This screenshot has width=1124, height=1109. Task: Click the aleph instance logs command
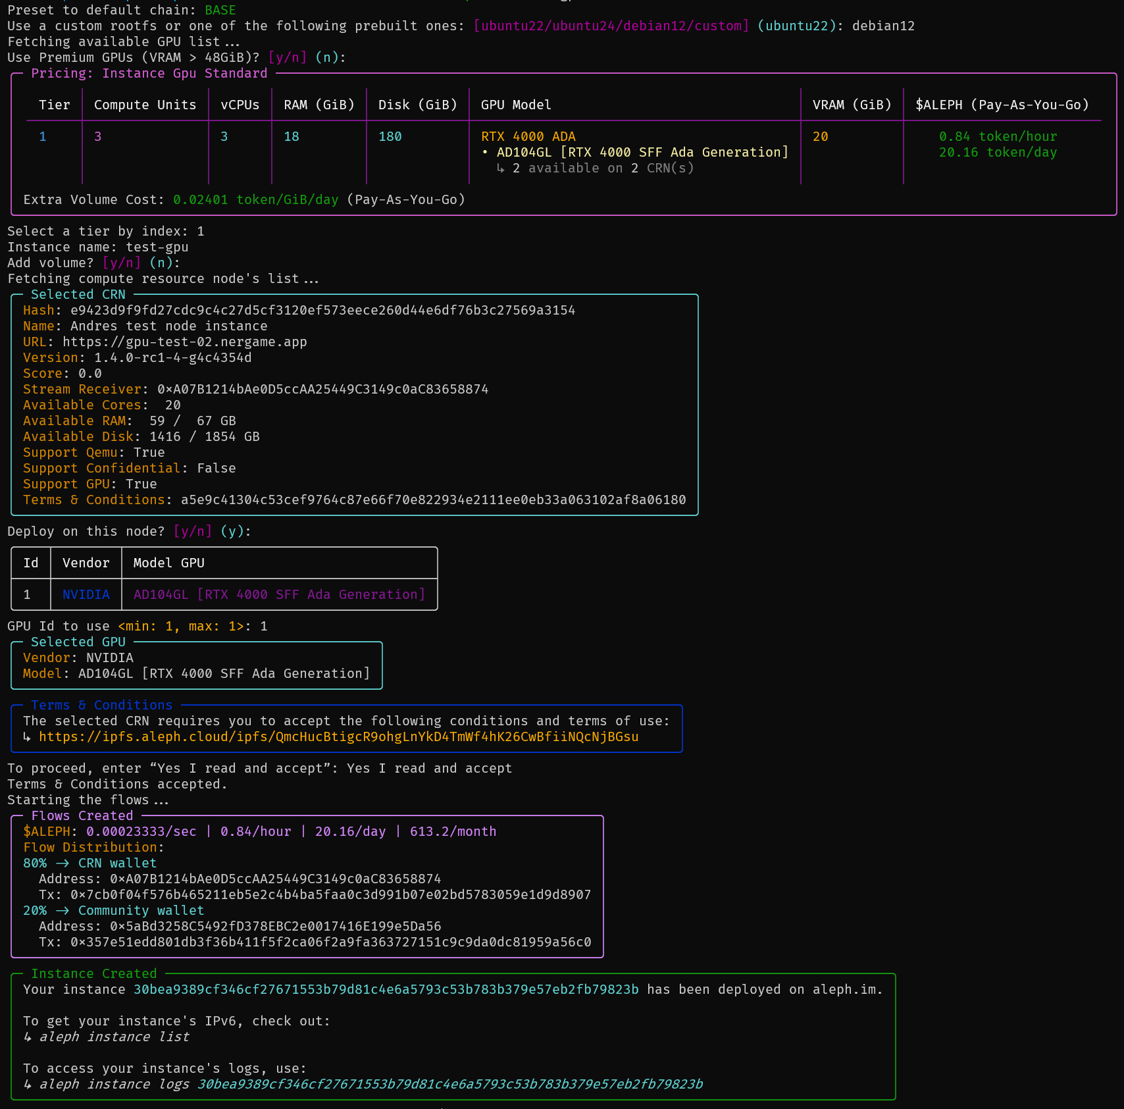[115, 1084]
